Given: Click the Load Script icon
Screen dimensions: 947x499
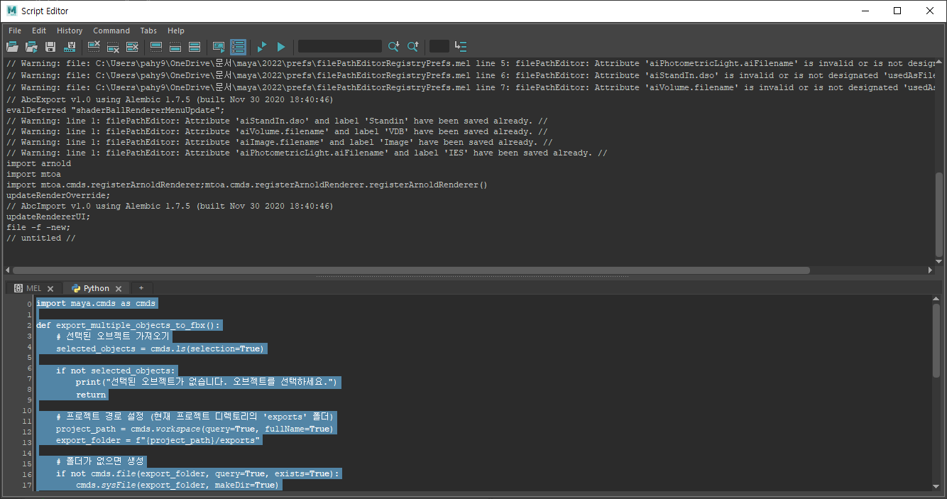Looking at the screenshot, I should pos(12,47).
